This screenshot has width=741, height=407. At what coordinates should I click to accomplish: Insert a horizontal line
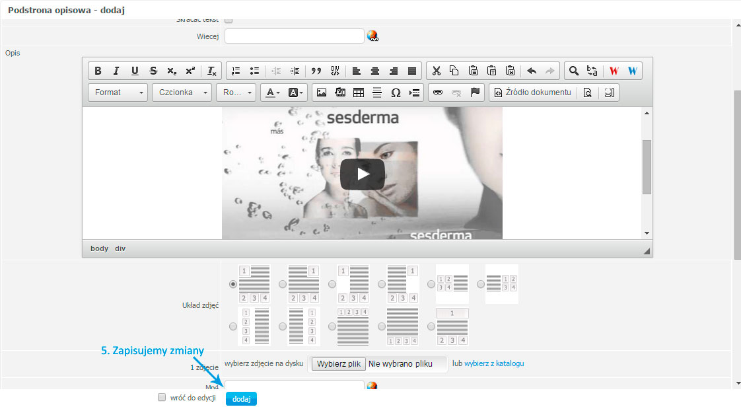point(377,92)
